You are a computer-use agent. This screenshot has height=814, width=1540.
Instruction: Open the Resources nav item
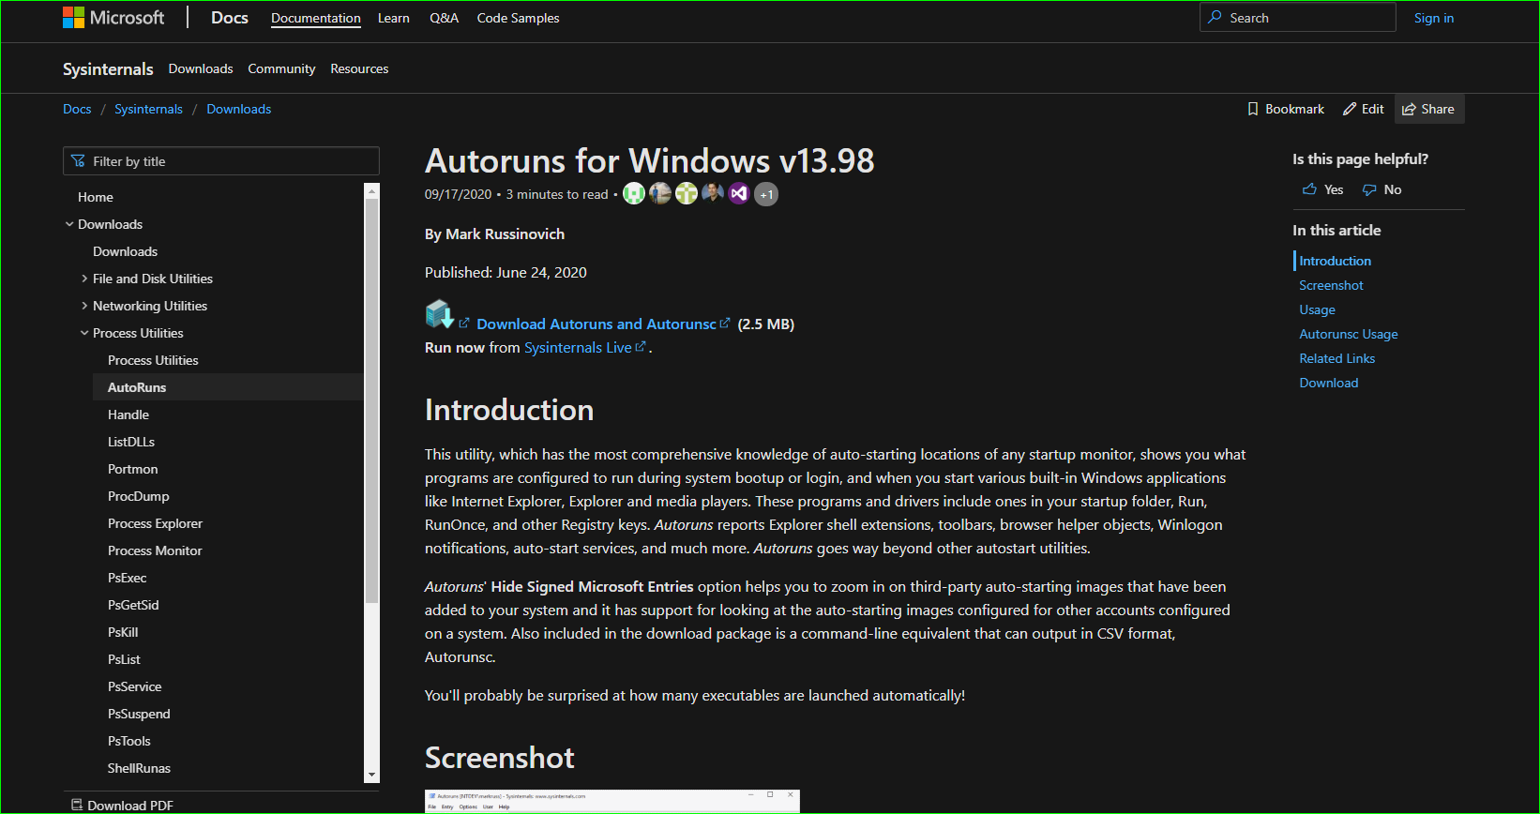pos(359,68)
